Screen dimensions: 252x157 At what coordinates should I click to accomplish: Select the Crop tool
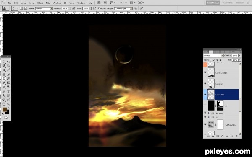(4, 70)
